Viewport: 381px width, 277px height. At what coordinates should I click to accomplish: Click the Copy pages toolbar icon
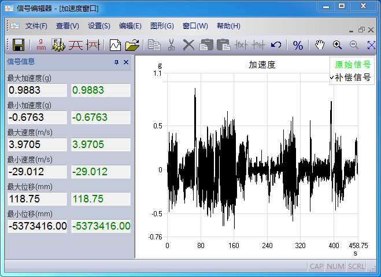(x=154, y=45)
